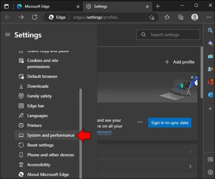Open Printers settings

[x=47, y=125]
